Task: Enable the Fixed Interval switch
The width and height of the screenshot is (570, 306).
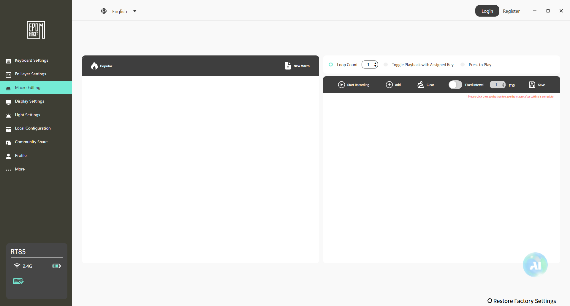Action: tap(455, 85)
